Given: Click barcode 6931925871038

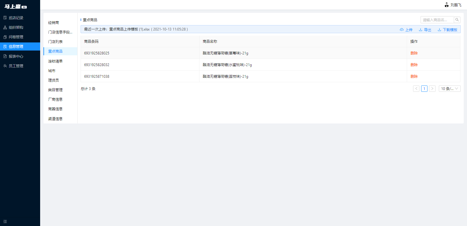Looking at the screenshot, I should tap(97, 77).
